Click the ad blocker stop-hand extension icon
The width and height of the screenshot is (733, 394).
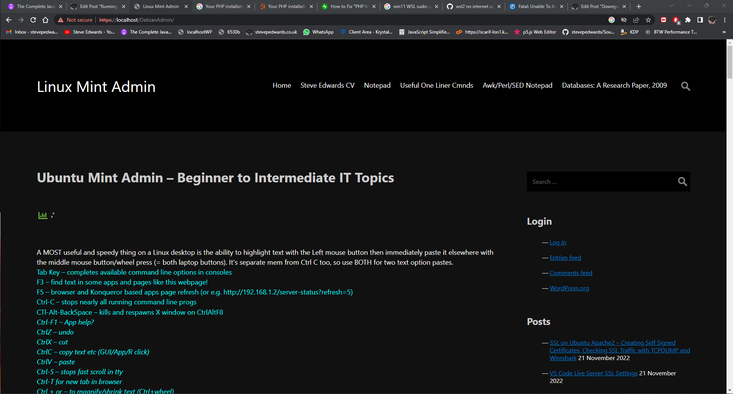pyautogui.click(x=676, y=20)
